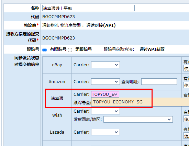Click the Amazon Carrier chevron arrow
Screen dimensions: 189x146
click(x=116, y=82)
